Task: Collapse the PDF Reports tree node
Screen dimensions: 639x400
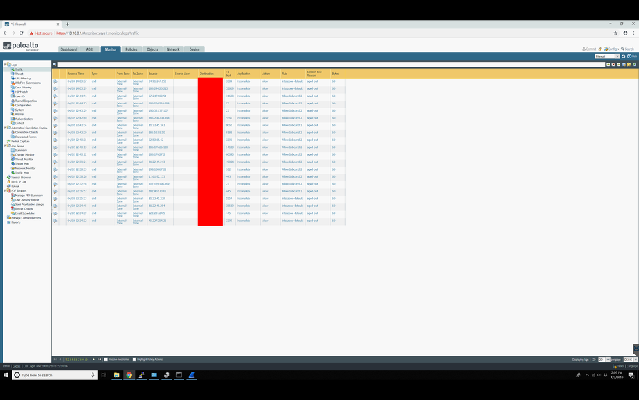Action: pos(5,190)
